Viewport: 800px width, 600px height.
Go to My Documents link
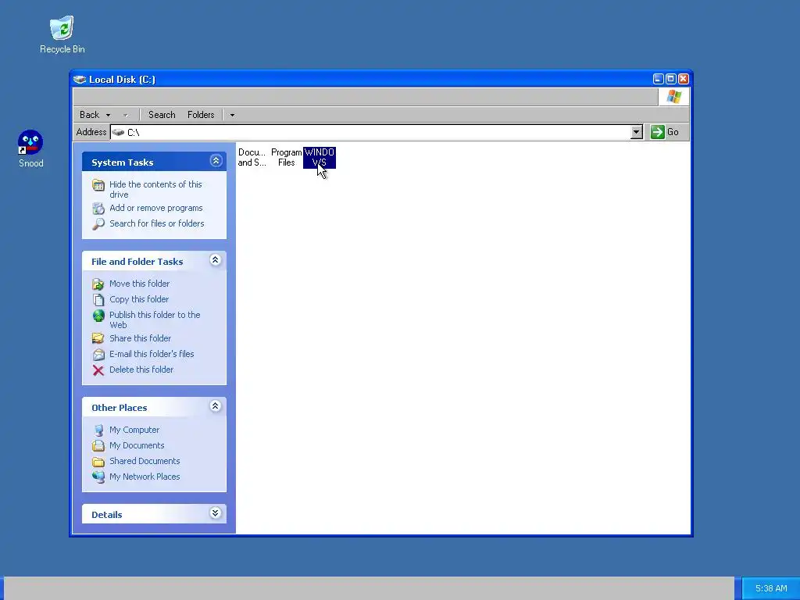[x=137, y=445]
